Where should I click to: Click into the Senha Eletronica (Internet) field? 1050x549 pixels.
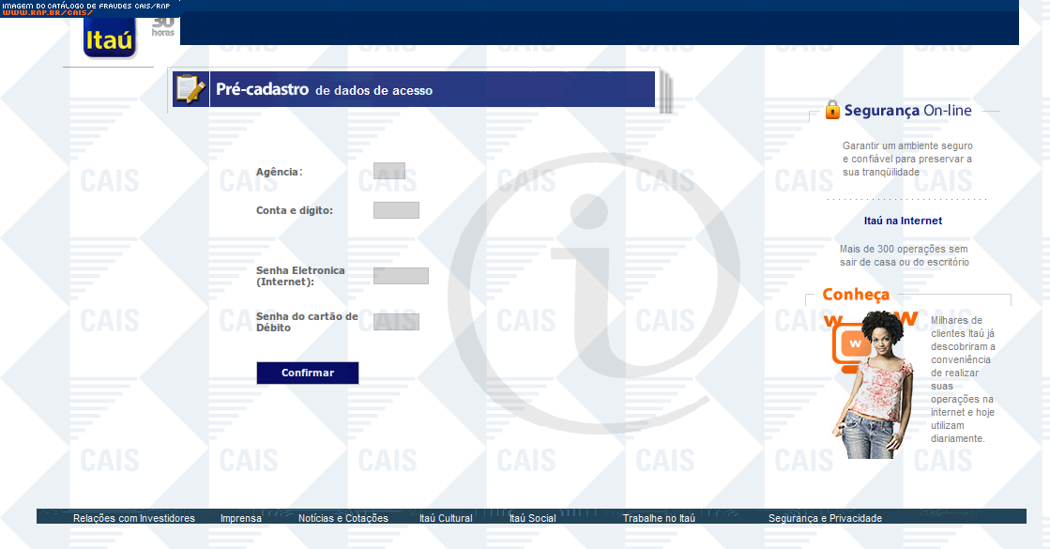401,276
